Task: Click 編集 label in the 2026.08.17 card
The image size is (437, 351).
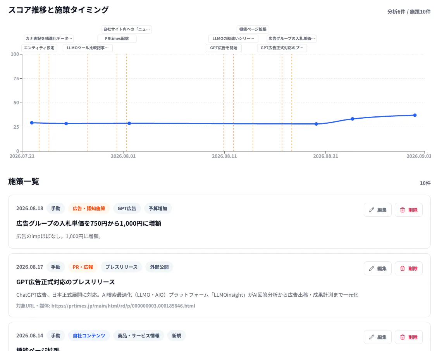Action: pos(382,269)
